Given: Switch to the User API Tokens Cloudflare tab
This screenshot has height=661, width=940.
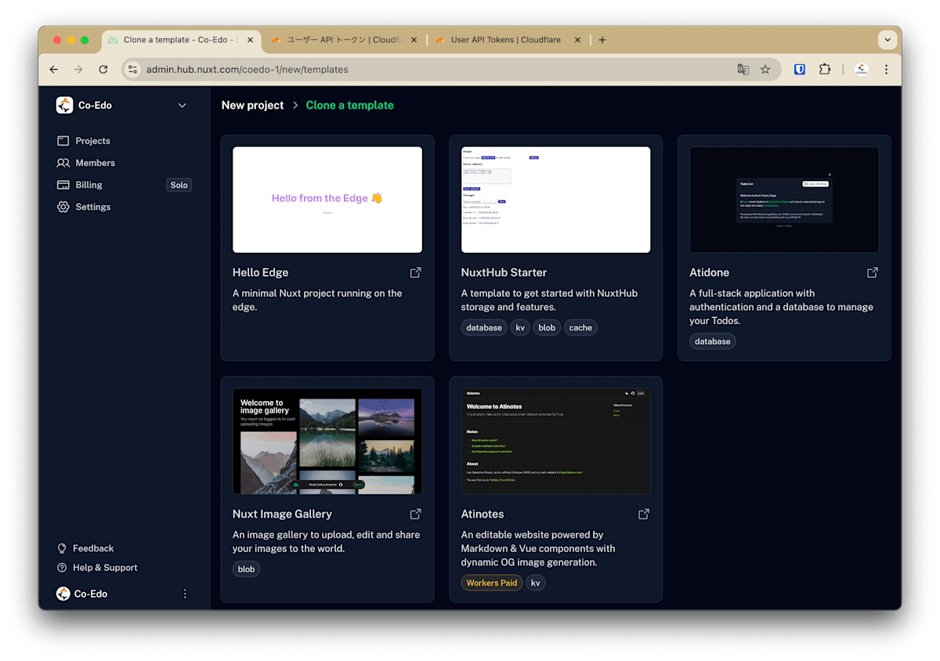Looking at the screenshot, I should pos(508,40).
